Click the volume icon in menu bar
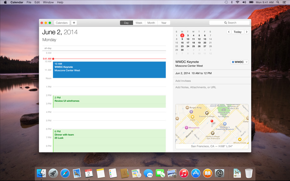This screenshot has width=290, height=181. 244,2
